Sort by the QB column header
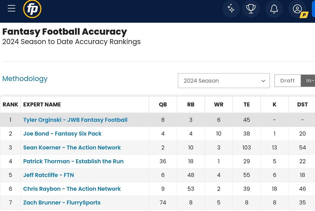 click(x=163, y=105)
